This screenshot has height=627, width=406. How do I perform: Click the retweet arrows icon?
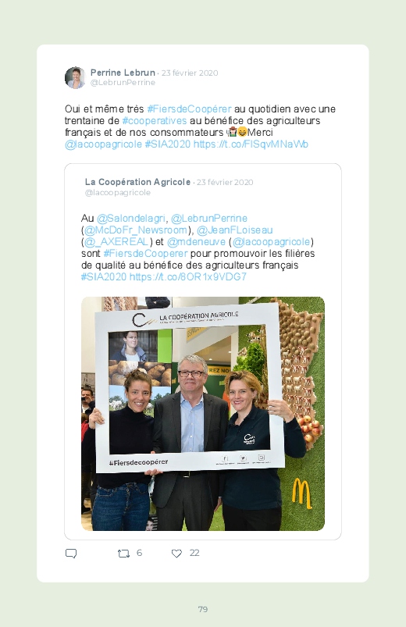tap(123, 554)
